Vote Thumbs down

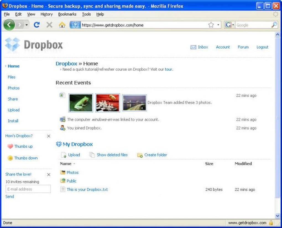(26, 158)
